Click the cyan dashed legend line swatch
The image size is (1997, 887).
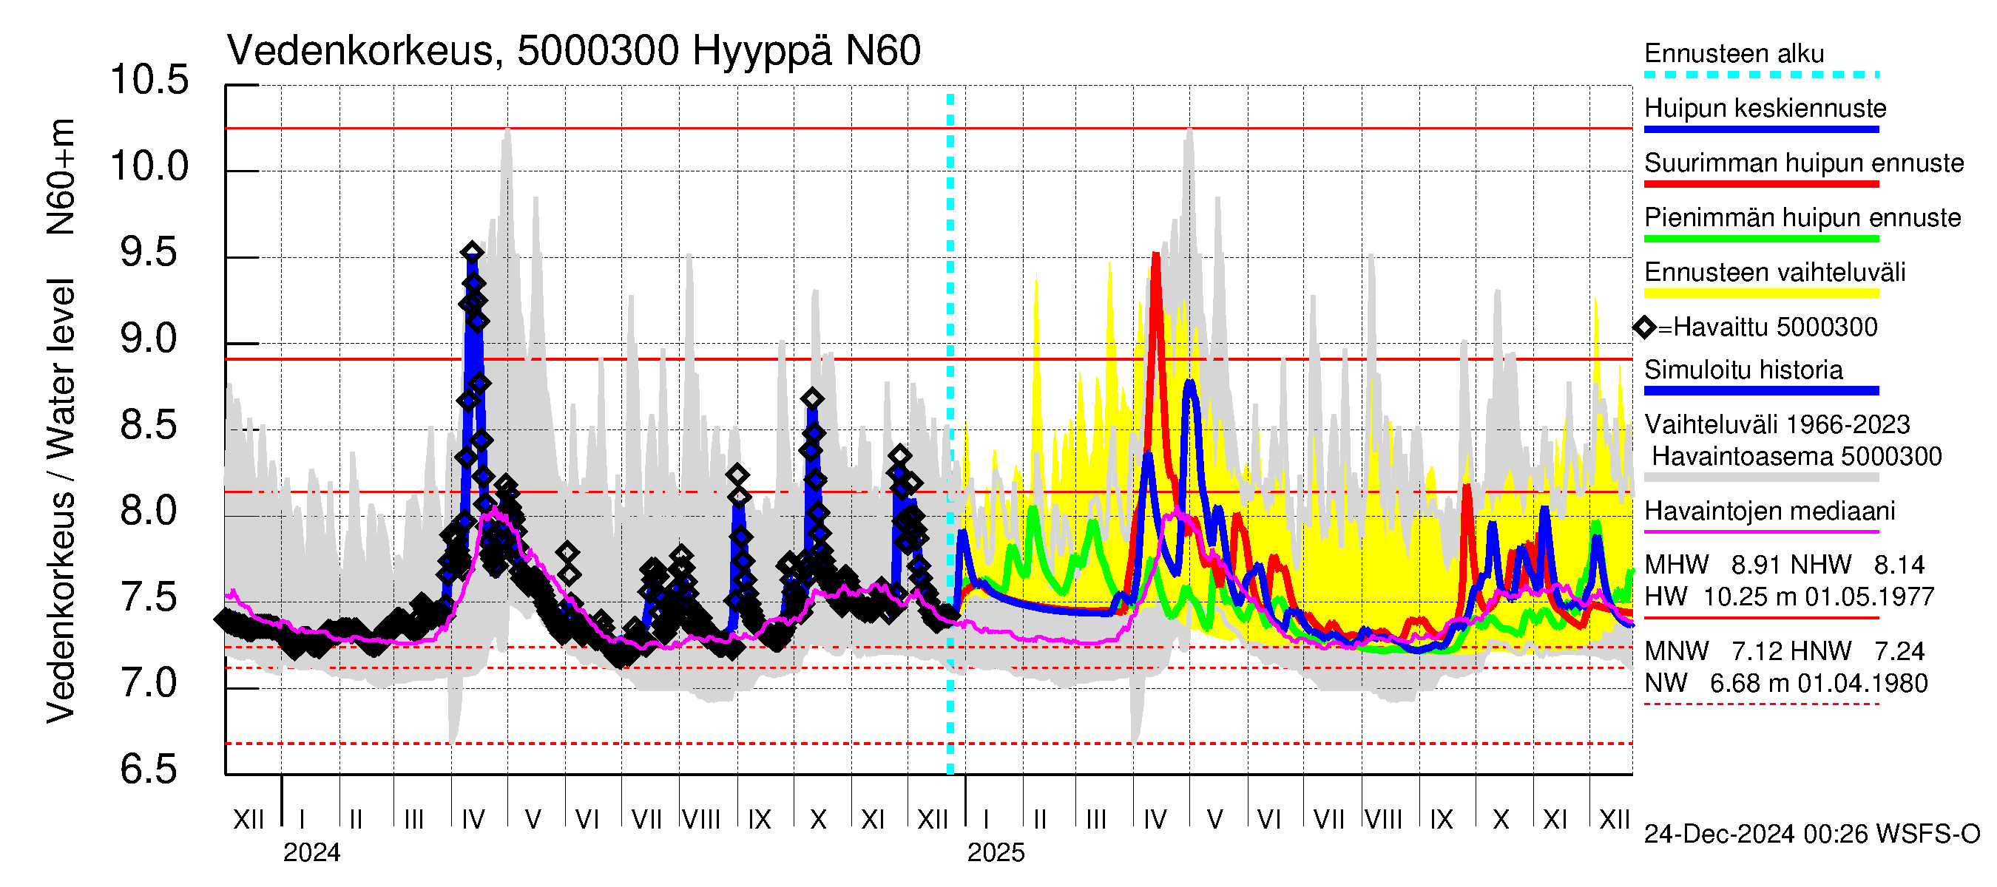coord(1761,75)
